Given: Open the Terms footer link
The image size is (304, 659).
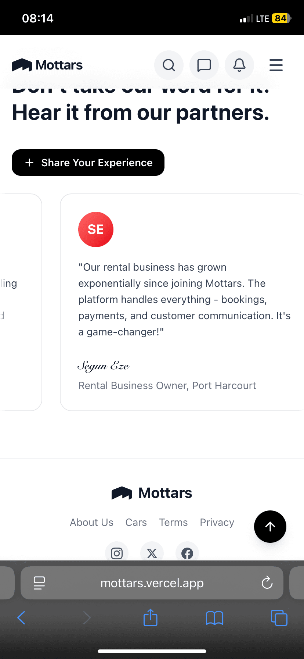Looking at the screenshot, I should point(173,522).
